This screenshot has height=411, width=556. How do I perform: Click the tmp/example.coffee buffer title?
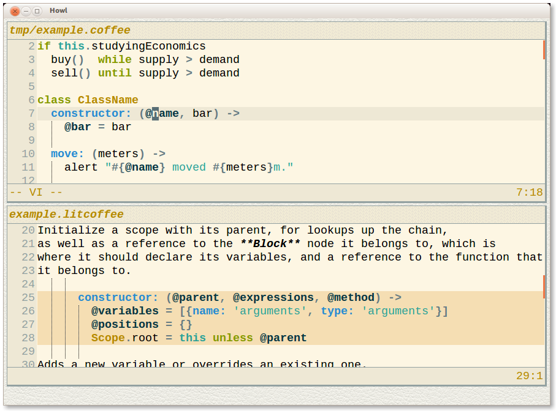[x=70, y=30]
